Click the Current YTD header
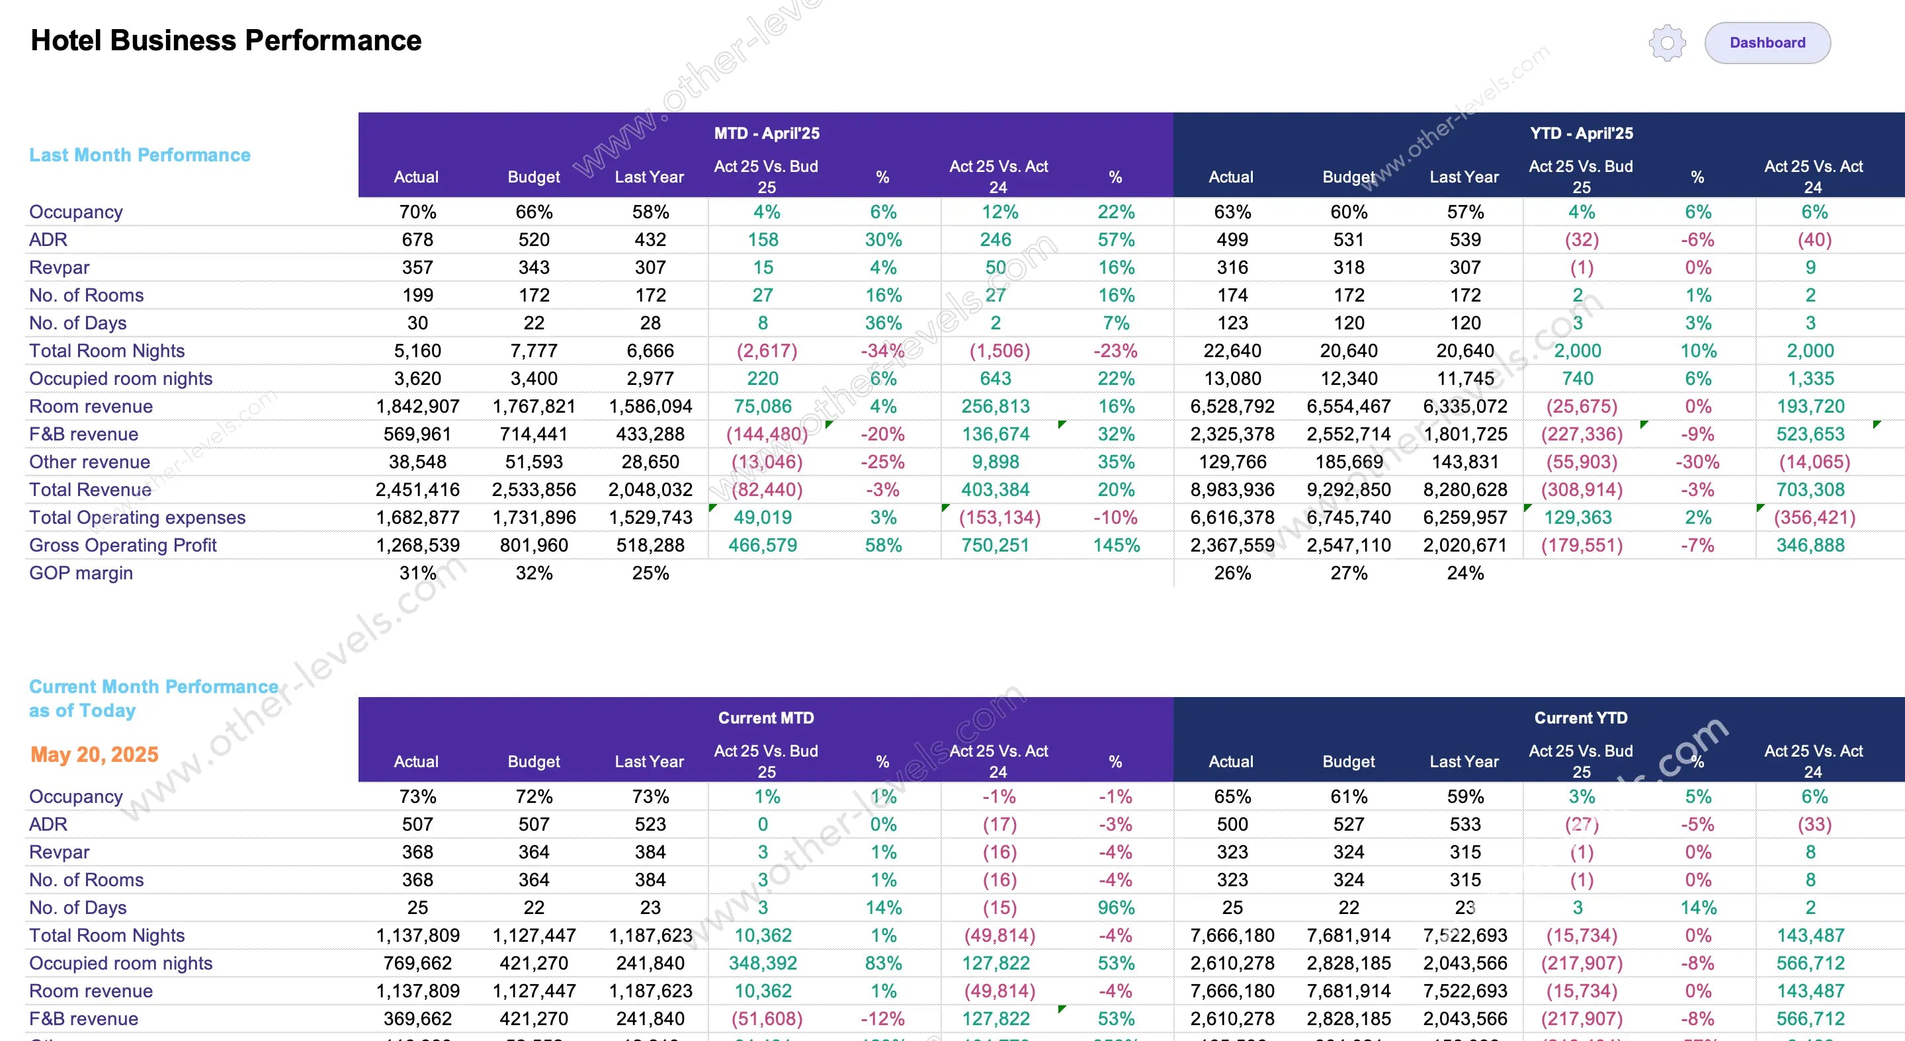 (x=1581, y=718)
